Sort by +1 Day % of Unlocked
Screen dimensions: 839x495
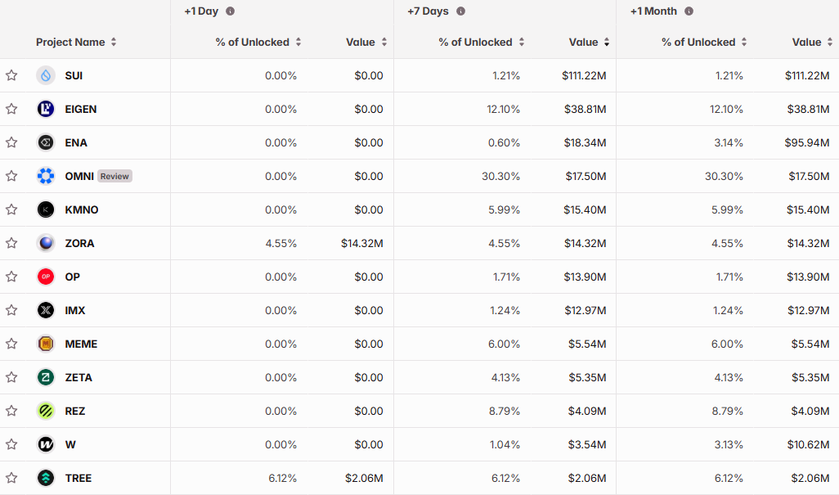pos(258,43)
